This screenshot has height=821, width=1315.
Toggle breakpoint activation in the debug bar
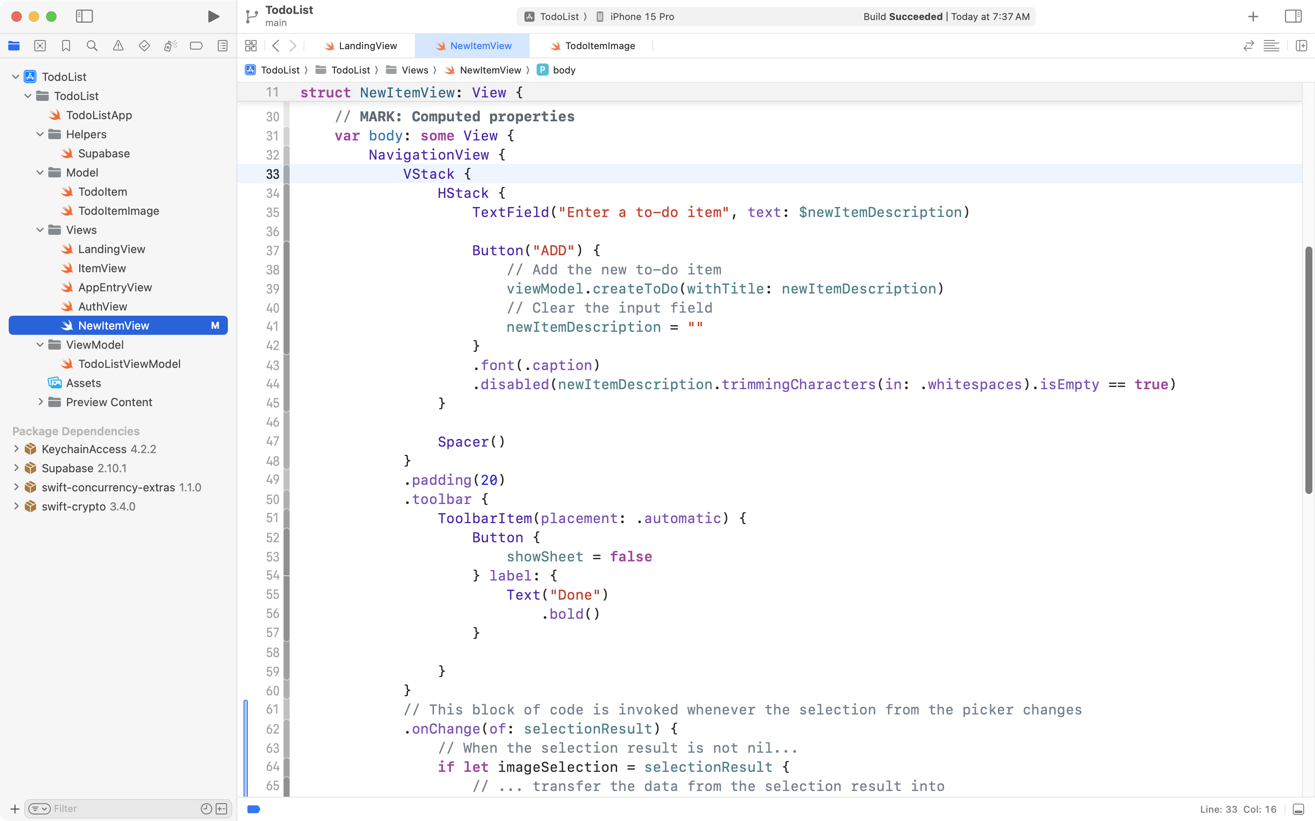coord(253,808)
